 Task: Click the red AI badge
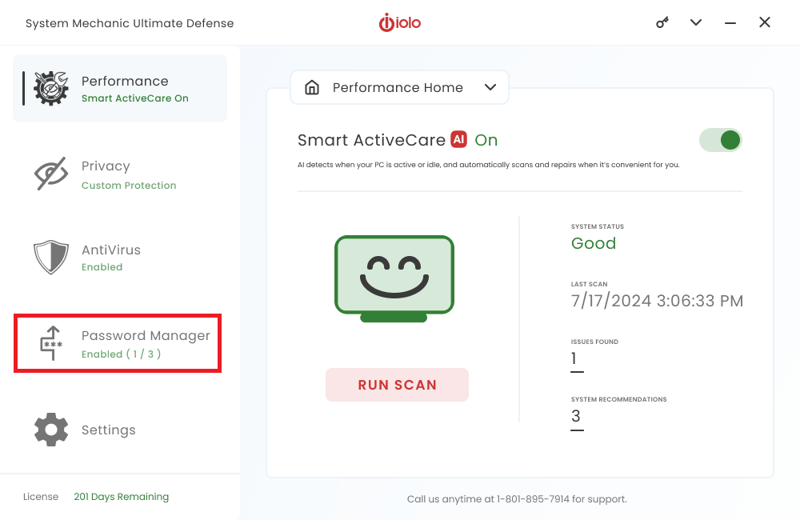point(458,139)
